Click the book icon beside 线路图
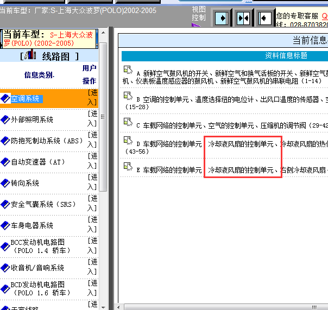 (x=30, y=54)
